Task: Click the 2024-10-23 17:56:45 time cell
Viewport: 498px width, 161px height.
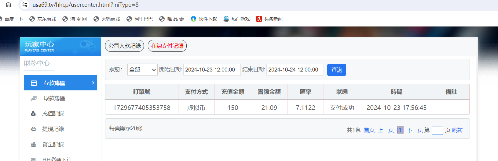Action: point(397,108)
